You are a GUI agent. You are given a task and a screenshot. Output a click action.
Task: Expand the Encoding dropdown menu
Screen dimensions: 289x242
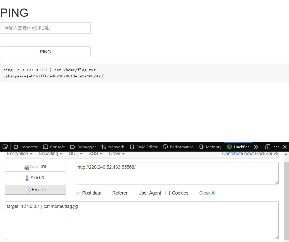click(51, 154)
